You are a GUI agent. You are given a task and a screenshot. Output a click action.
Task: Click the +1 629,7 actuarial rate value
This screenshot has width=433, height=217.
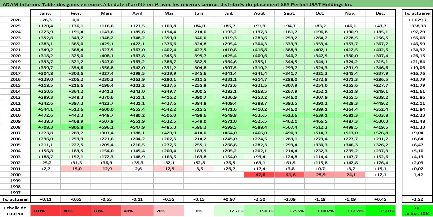[x=417, y=20]
